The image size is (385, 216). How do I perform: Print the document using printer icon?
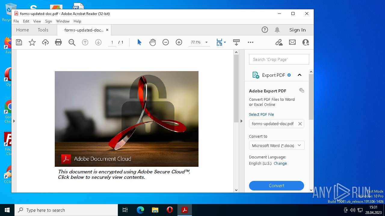coord(58,42)
